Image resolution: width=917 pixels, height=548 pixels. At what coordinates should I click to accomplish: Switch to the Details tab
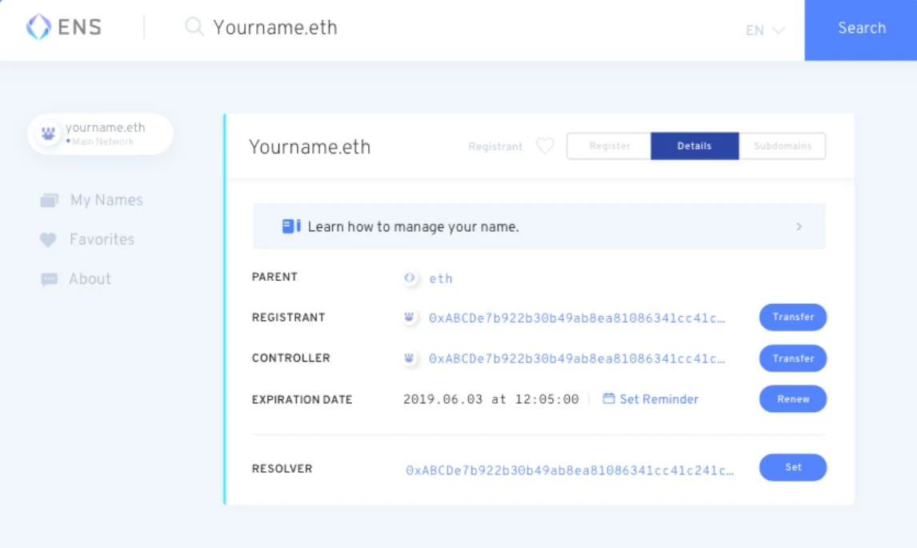(x=695, y=146)
